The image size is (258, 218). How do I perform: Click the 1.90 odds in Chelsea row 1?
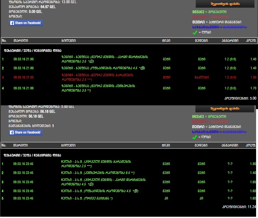(x=253, y=164)
